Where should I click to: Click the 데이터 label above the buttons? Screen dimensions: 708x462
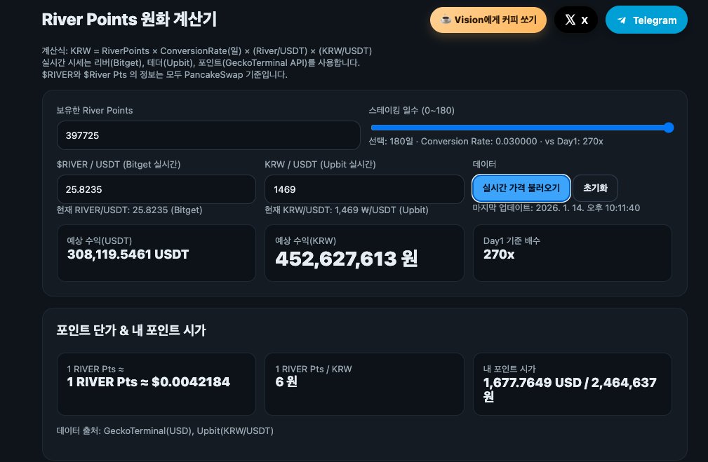(484, 165)
